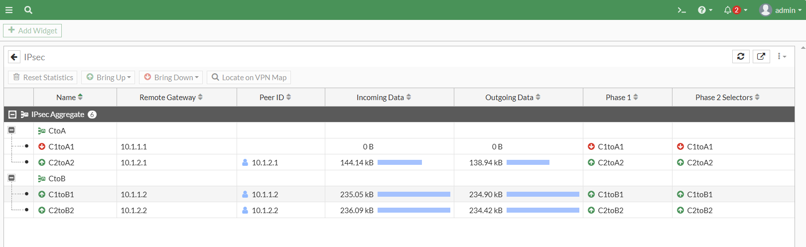Image resolution: width=806 pixels, height=247 pixels.
Task: Open the notifications bell with 2 alerts
Action: (x=735, y=10)
